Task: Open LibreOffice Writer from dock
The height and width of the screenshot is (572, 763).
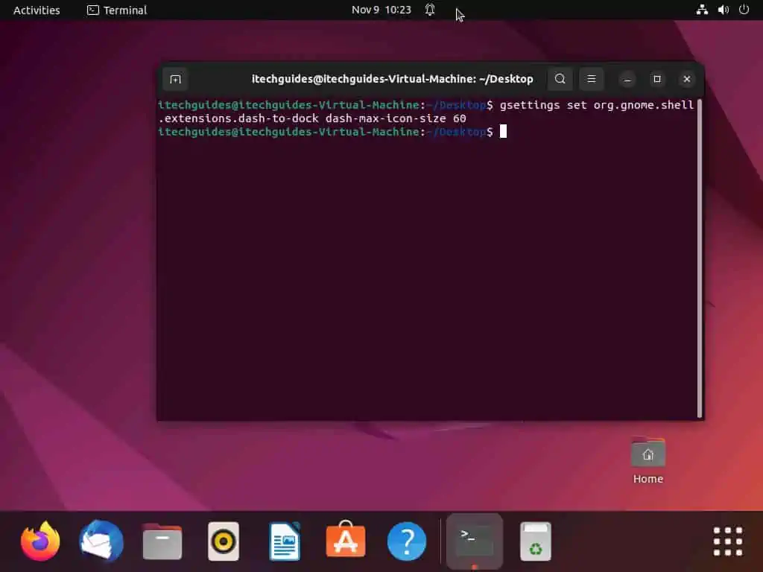Action: click(285, 541)
